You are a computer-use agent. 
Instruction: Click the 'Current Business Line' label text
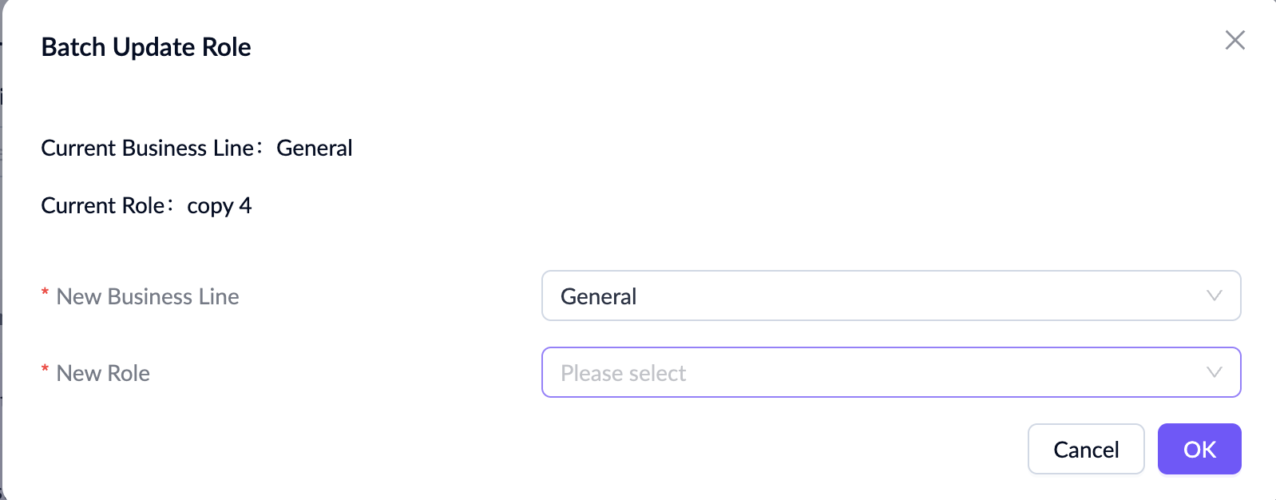click(x=148, y=148)
